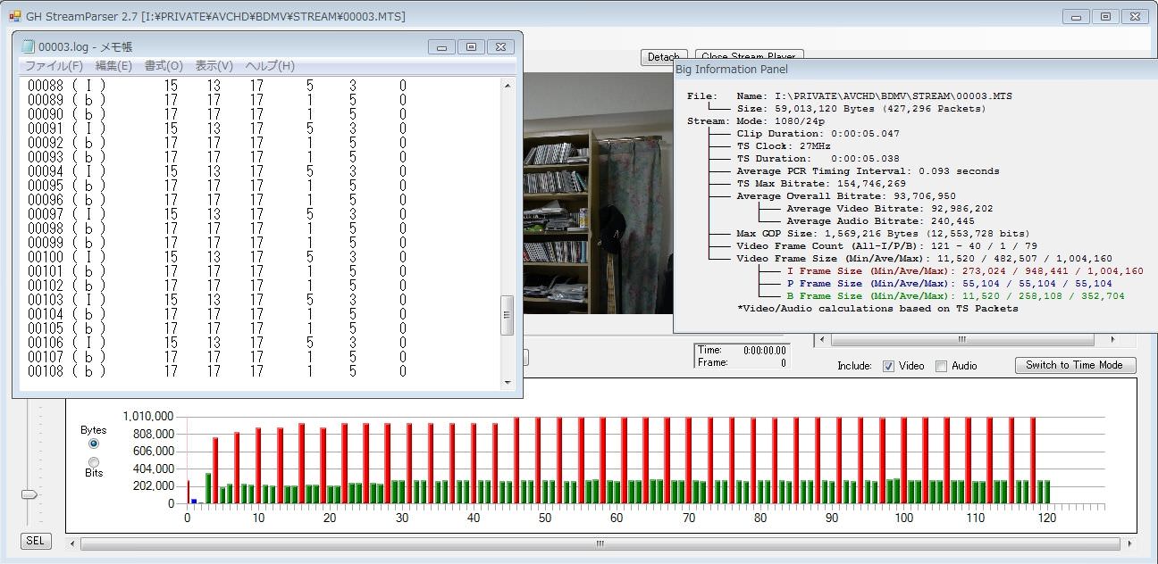Click the GH StreamParser title bar icon
This screenshot has height=564, width=1158.
click(14, 16)
